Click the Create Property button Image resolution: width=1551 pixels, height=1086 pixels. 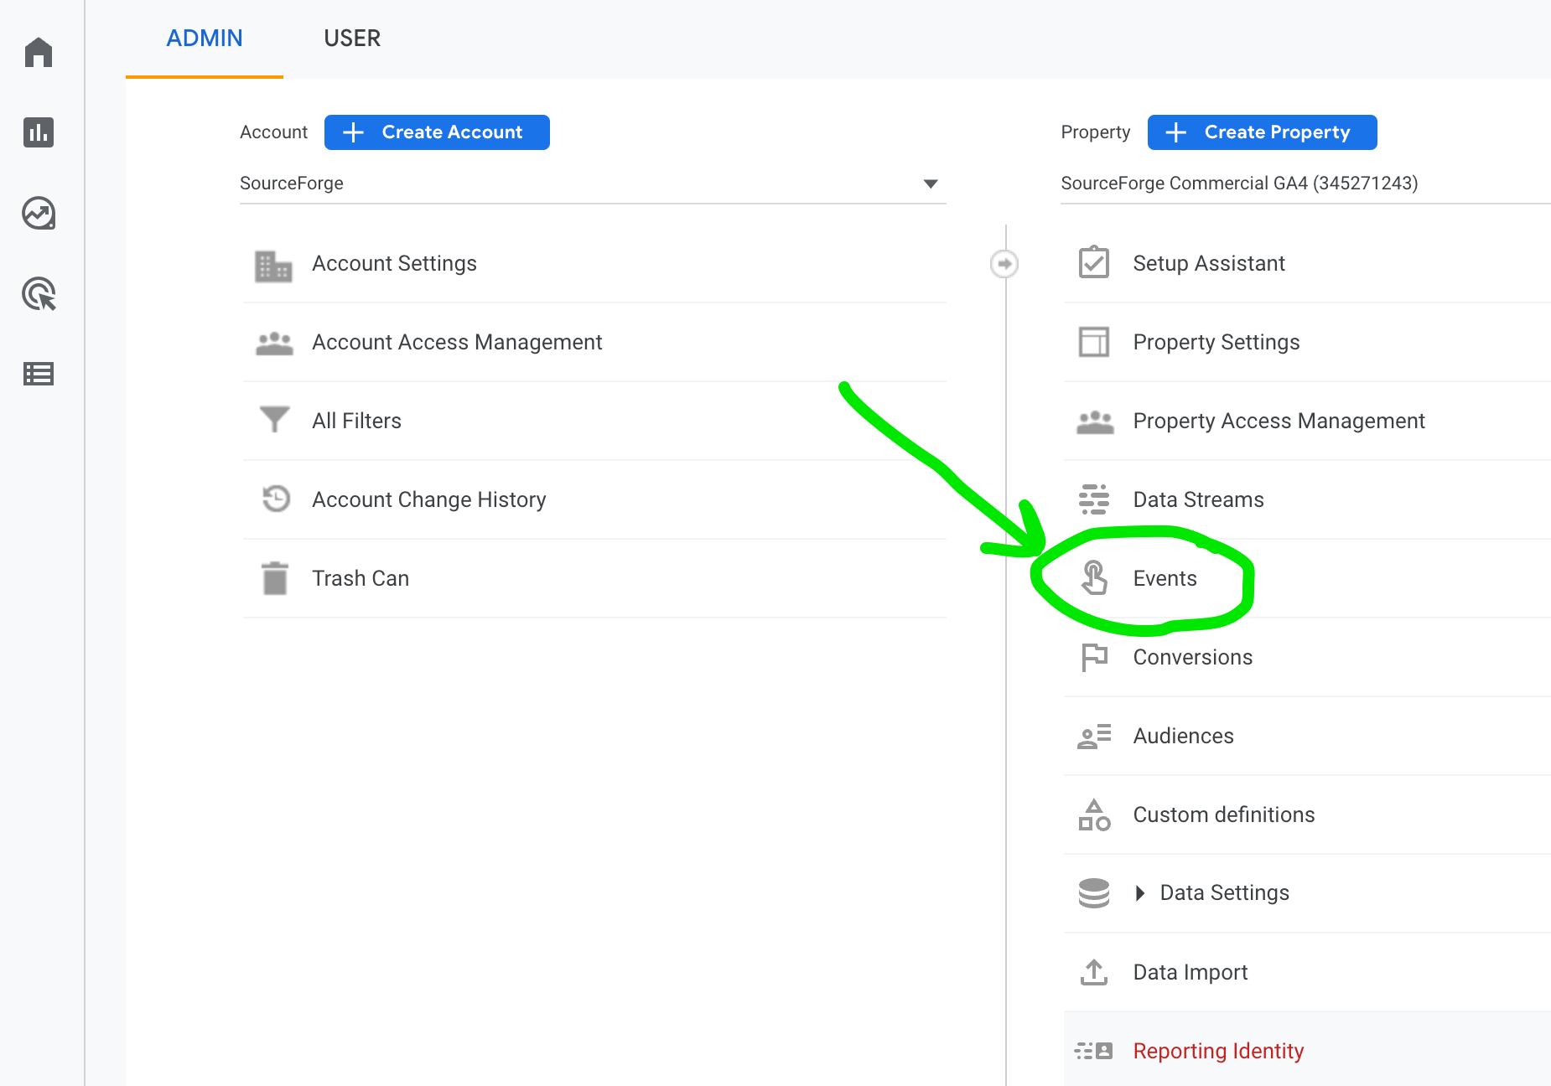click(x=1261, y=132)
